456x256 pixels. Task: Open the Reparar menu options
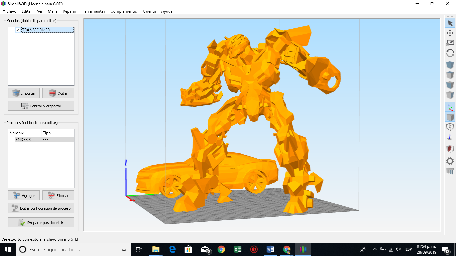click(x=69, y=11)
